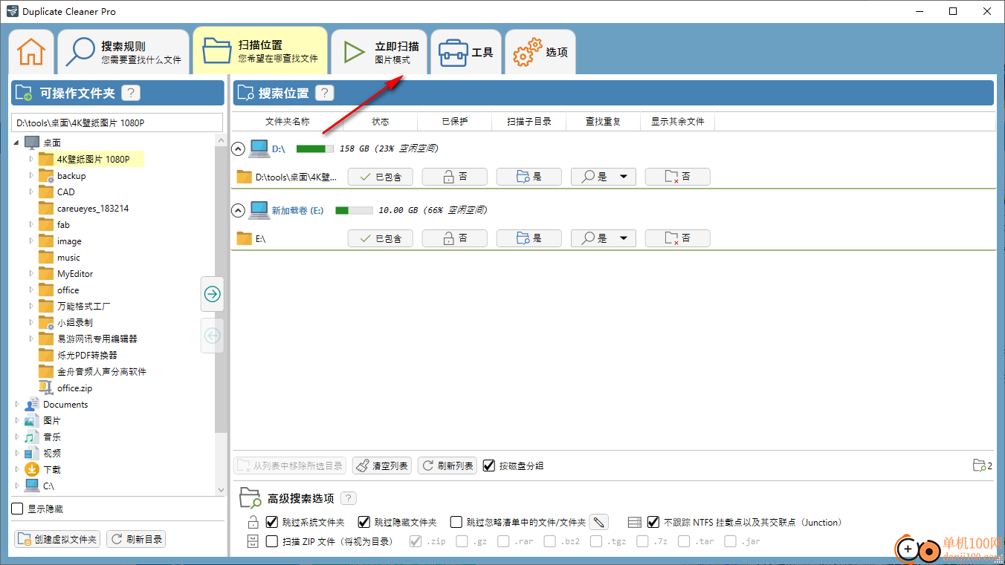This screenshot has height=565, width=1005.
Task: Click 创建虚拟文件夹 button
Action: point(58,539)
